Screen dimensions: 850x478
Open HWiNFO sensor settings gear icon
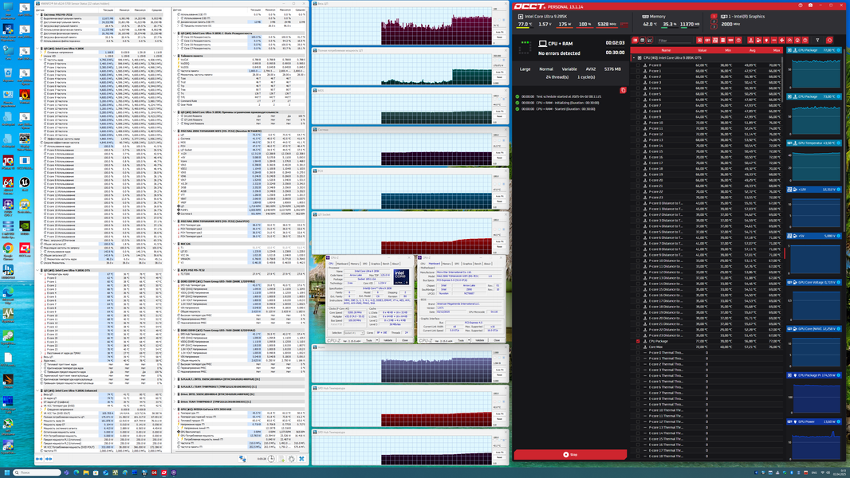pyautogui.click(x=291, y=459)
